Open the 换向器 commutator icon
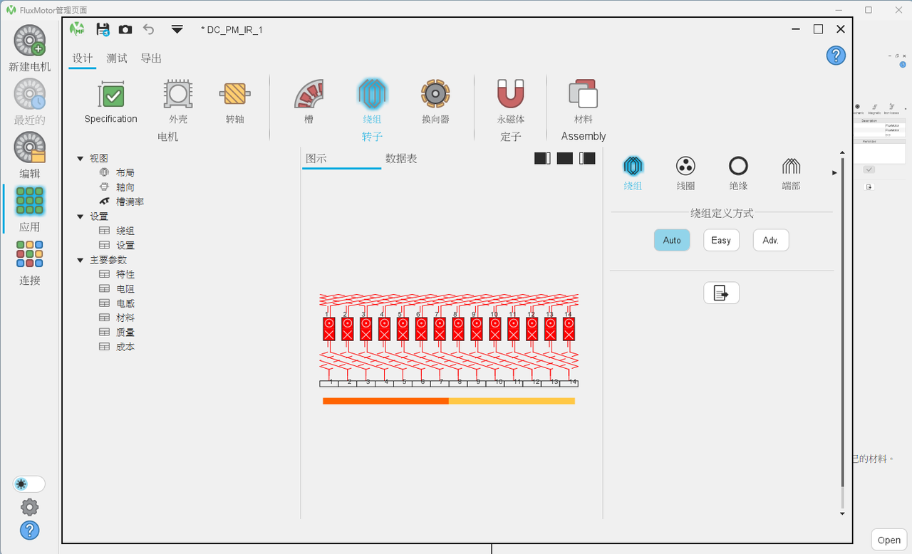The image size is (912, 554). [435, 94]
